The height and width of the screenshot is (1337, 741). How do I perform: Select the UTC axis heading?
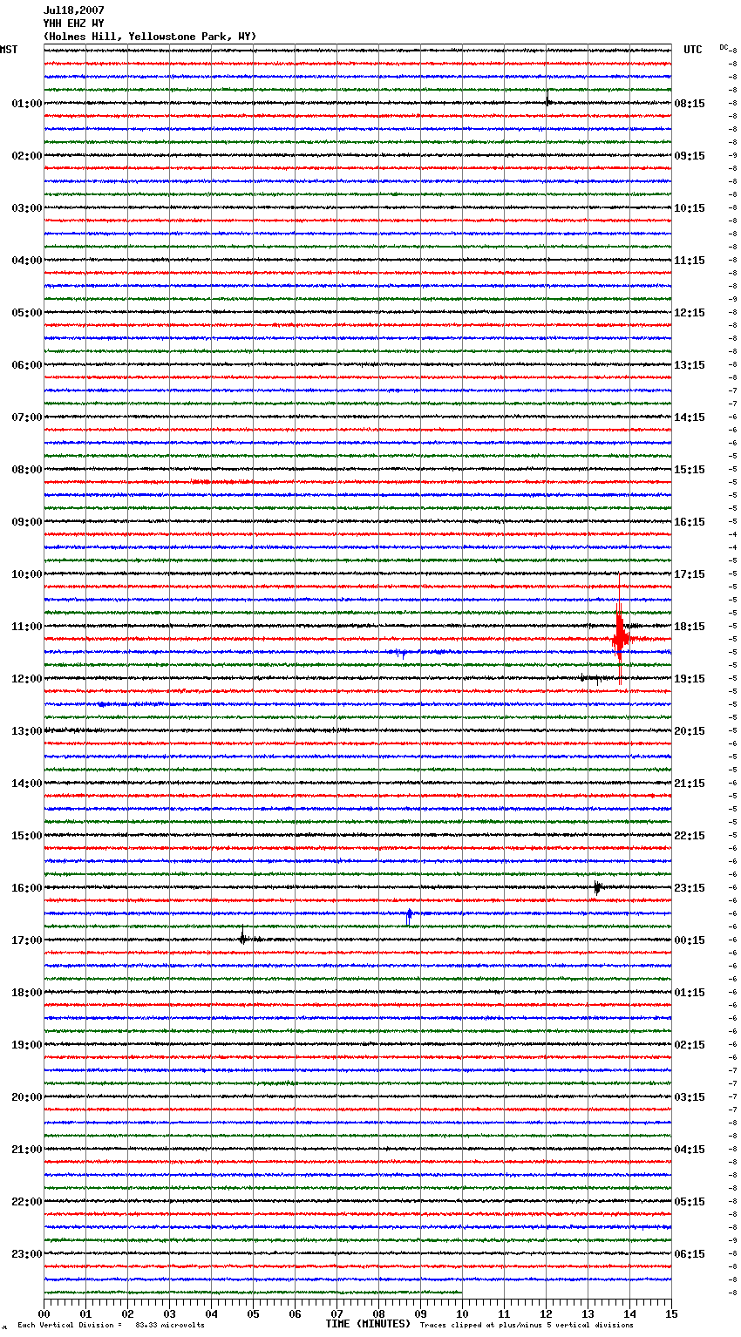pyautogui.click(x=692, y=50)
